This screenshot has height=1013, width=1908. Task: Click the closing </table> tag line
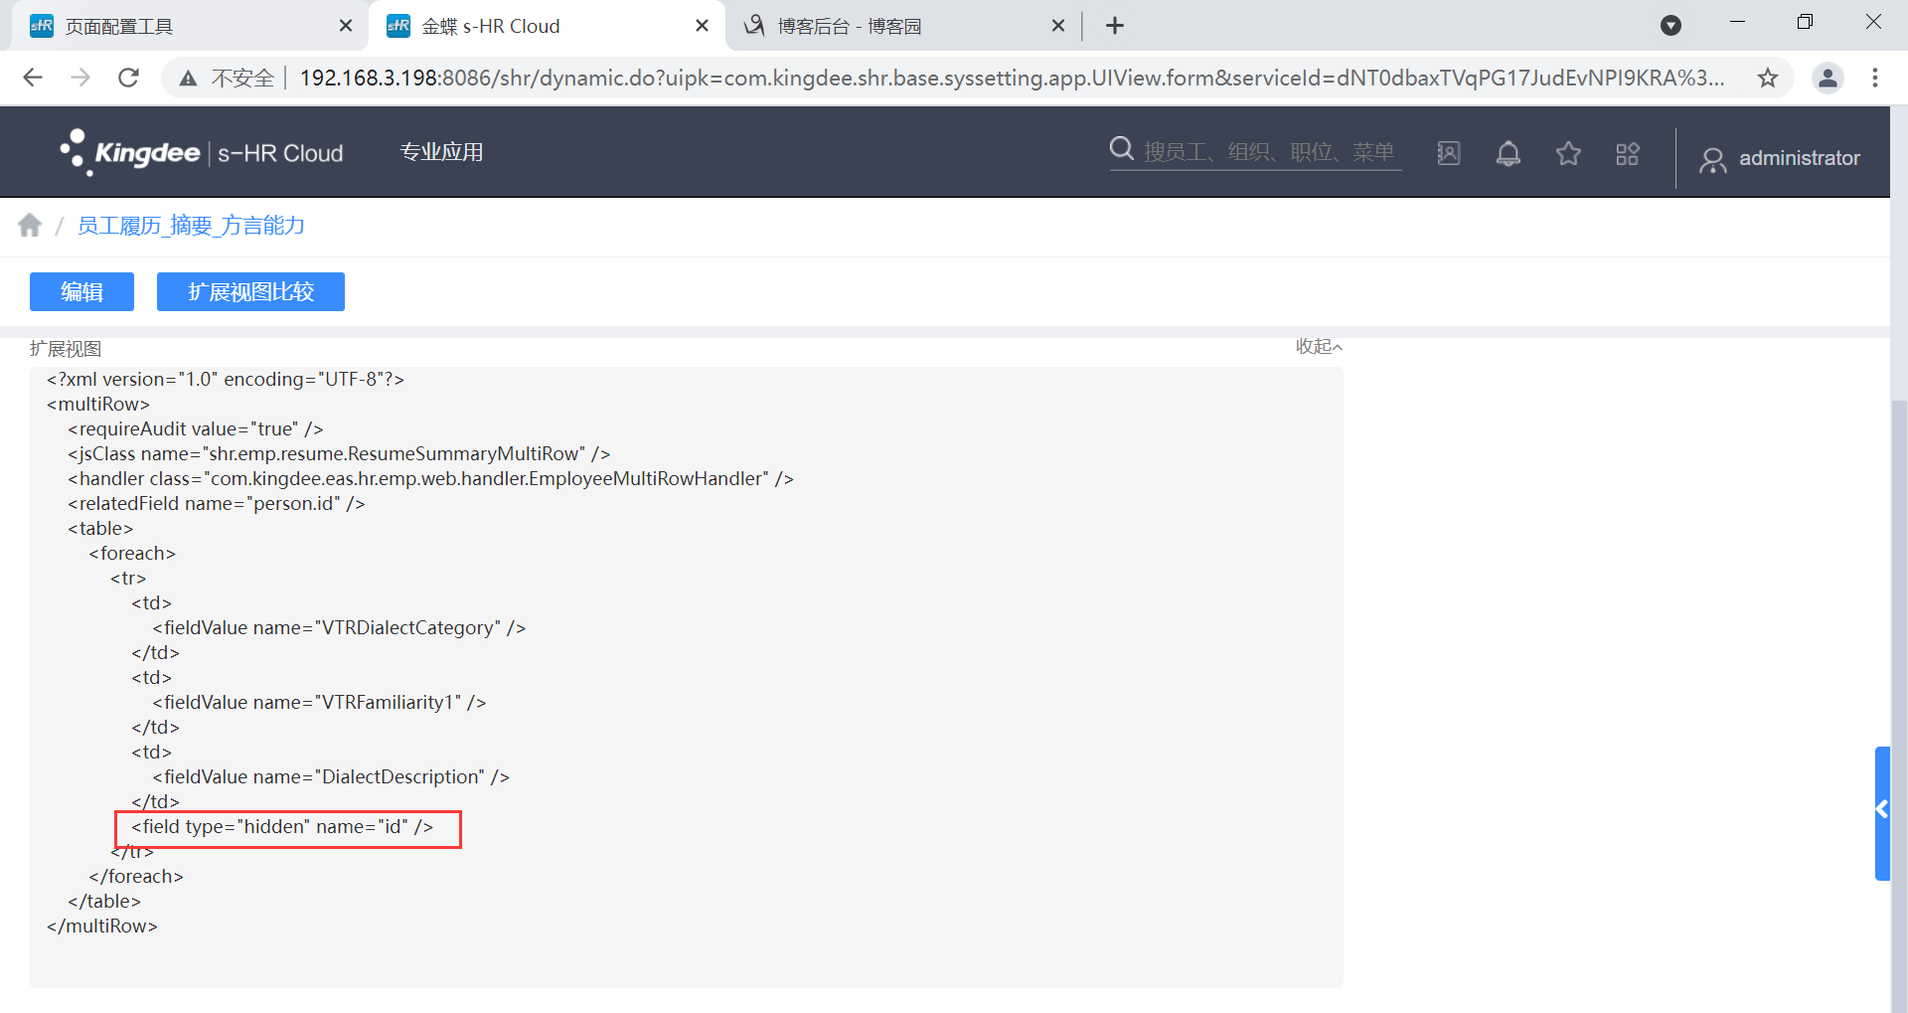pyautogui.click(x=104, y=902)
